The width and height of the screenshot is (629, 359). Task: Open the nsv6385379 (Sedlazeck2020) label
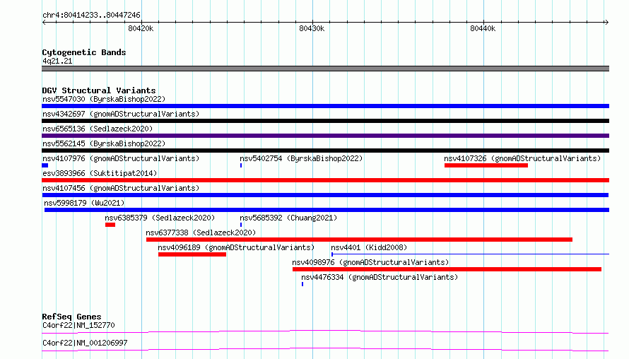160,218
